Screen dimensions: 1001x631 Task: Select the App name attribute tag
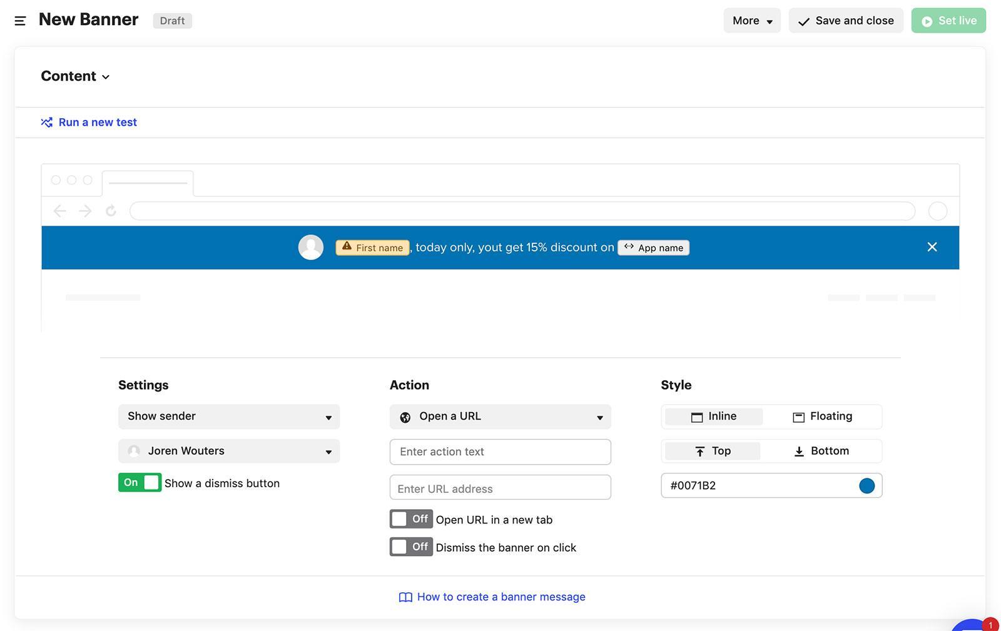[654, 248]
